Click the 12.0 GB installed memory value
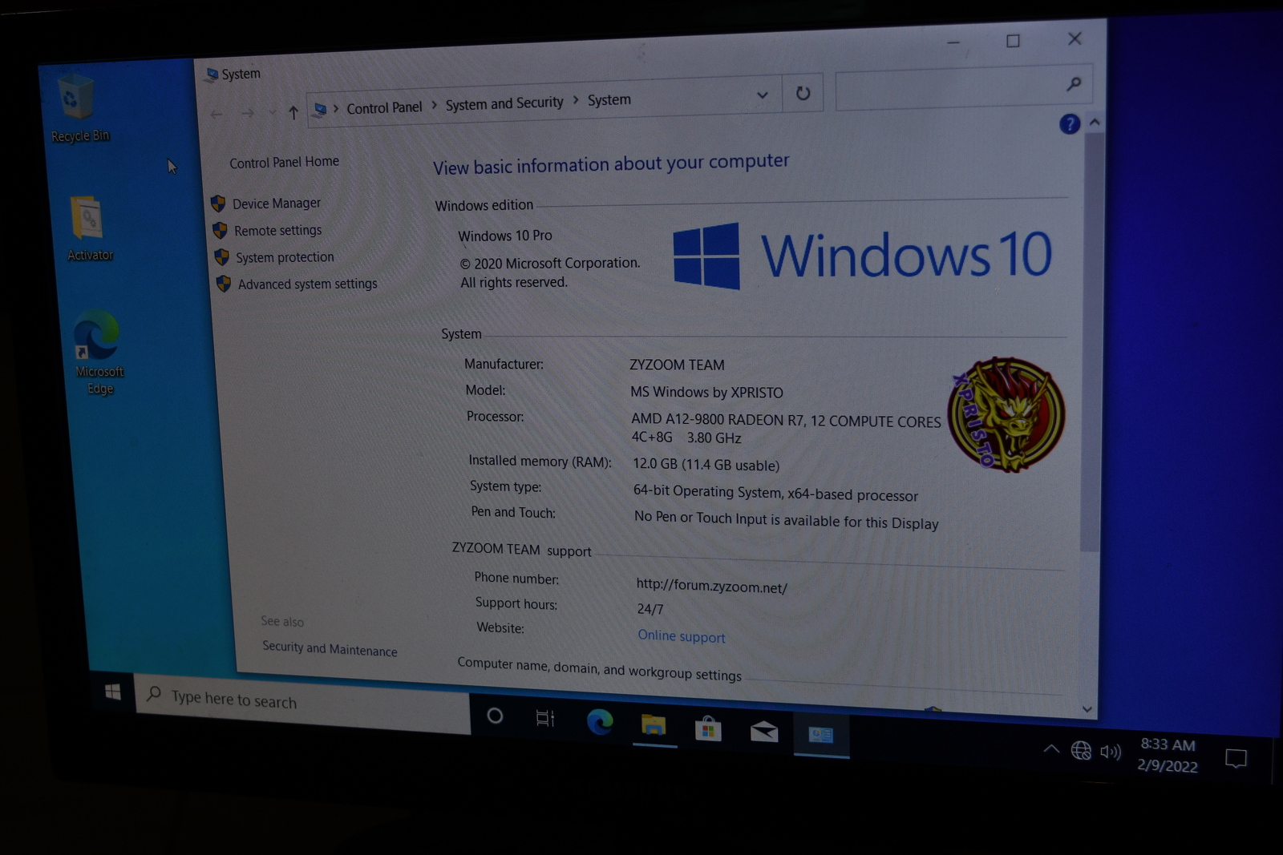Image resolution: width=1283 pixels, height=855 pixels. click(706, 464)
